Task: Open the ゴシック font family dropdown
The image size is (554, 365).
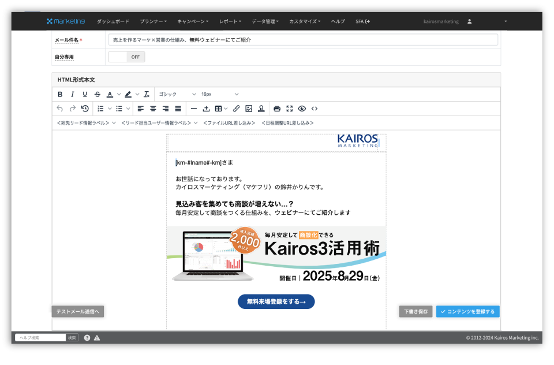Action: [x=177, y=95]
